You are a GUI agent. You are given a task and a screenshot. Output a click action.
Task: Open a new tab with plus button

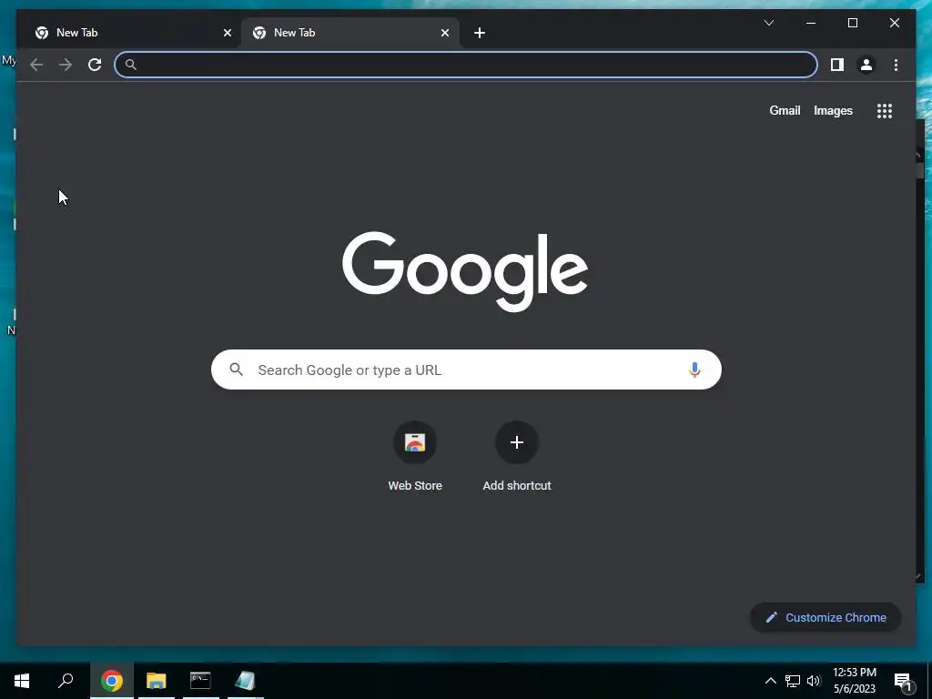click(480, 33)
